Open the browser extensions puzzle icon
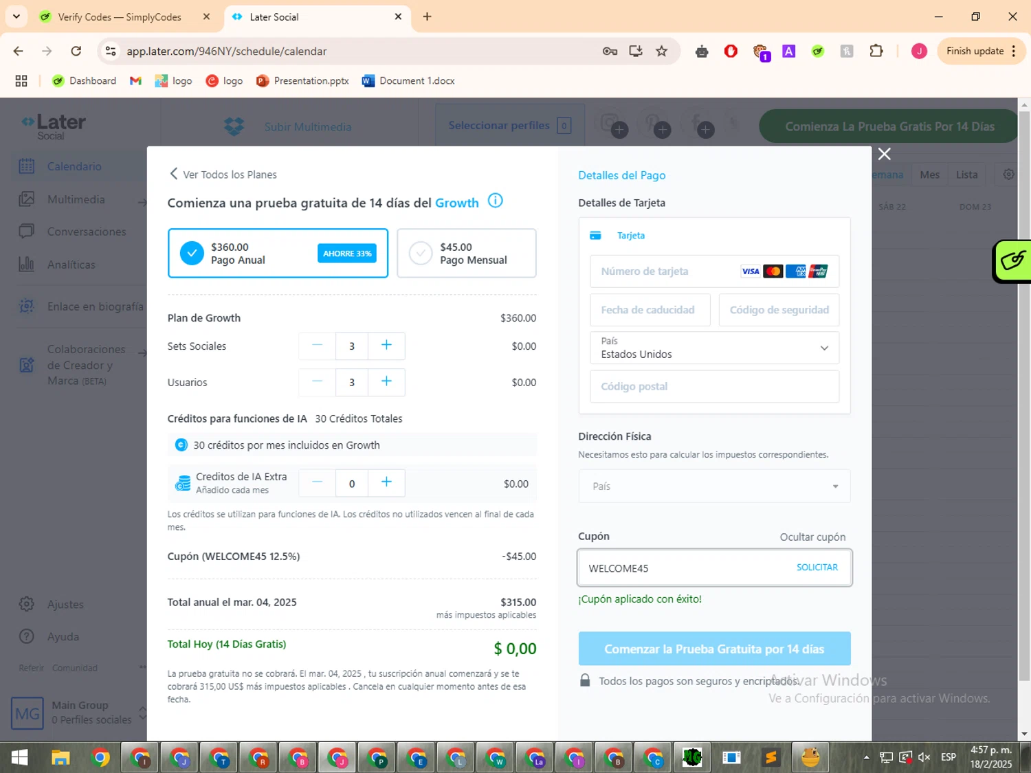The height and width of the screenshot is (773, 1031). point(876,51)
